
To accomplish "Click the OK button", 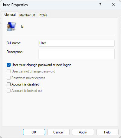I will (x=34, y=132).
